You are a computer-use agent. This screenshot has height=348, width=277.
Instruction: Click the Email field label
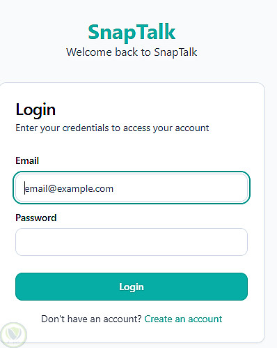pyautogui.click(x=27, y=160)
